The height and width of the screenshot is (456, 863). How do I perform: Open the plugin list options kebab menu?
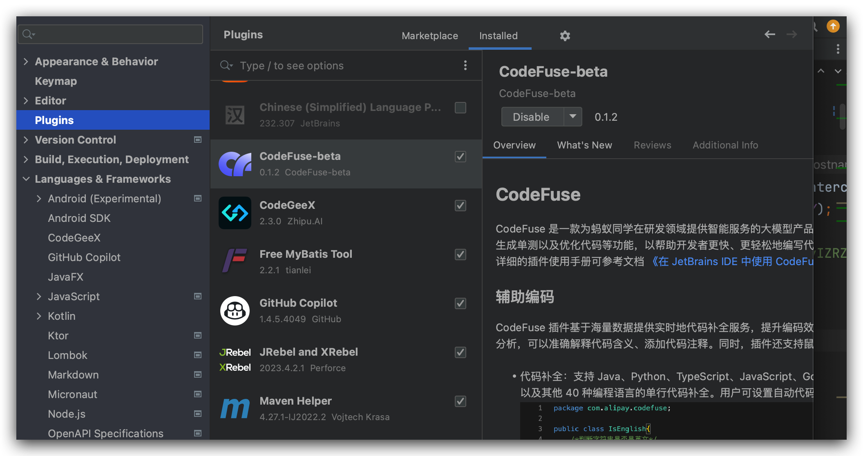pos(465,65)
